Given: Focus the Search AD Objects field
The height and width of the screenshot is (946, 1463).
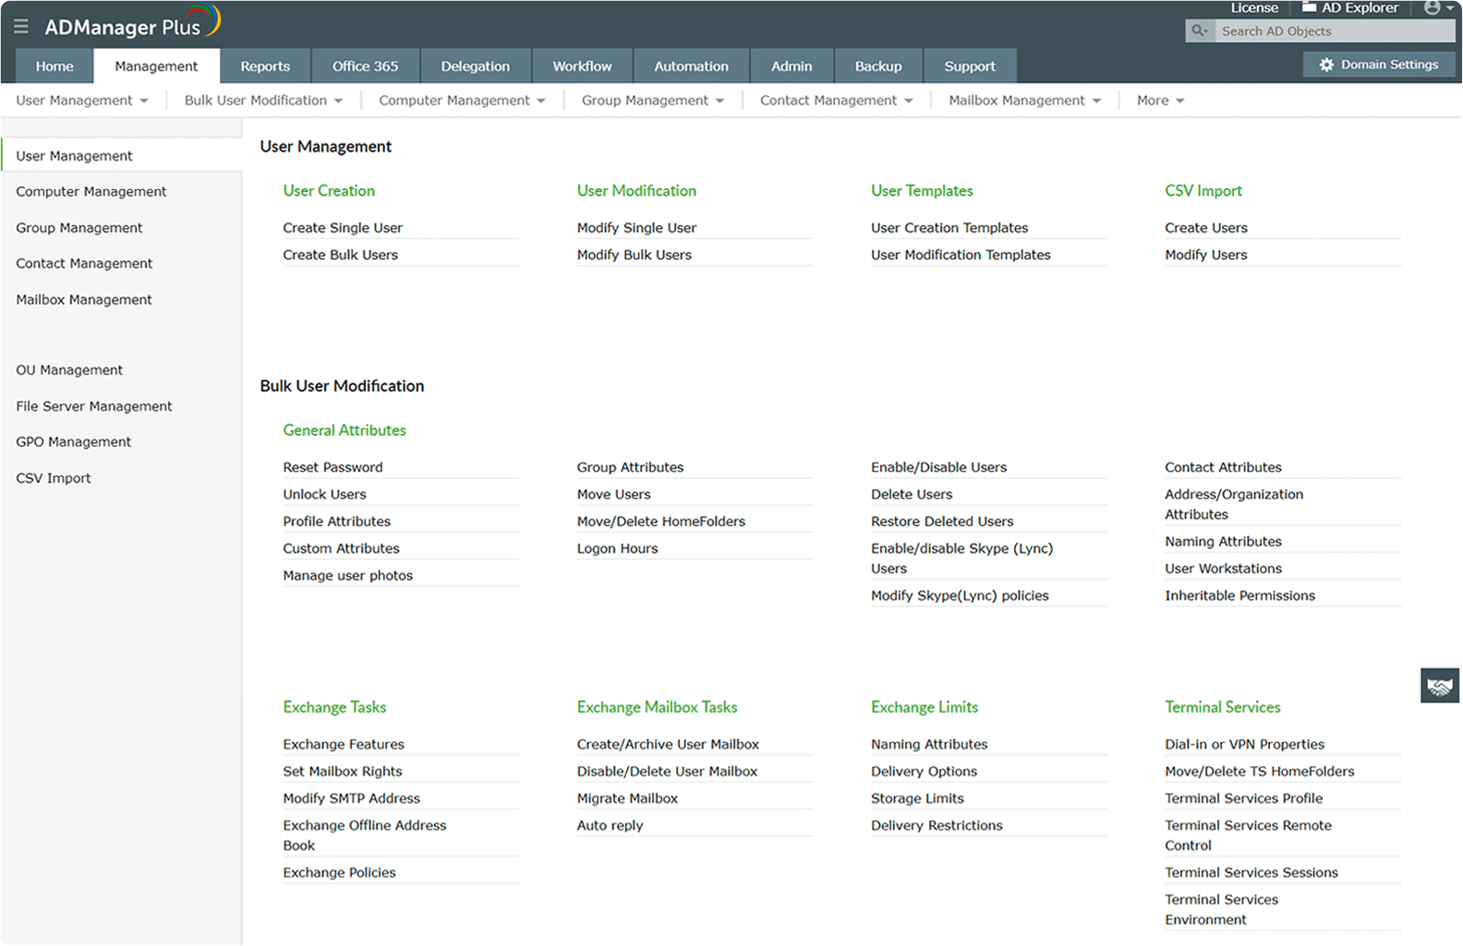Looking at the screenshot, I should 1335,30.
